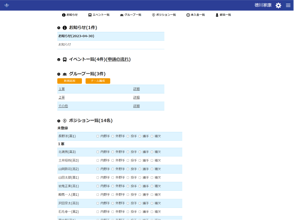Open 部員一覧 in navigation bar

[223, 15]
